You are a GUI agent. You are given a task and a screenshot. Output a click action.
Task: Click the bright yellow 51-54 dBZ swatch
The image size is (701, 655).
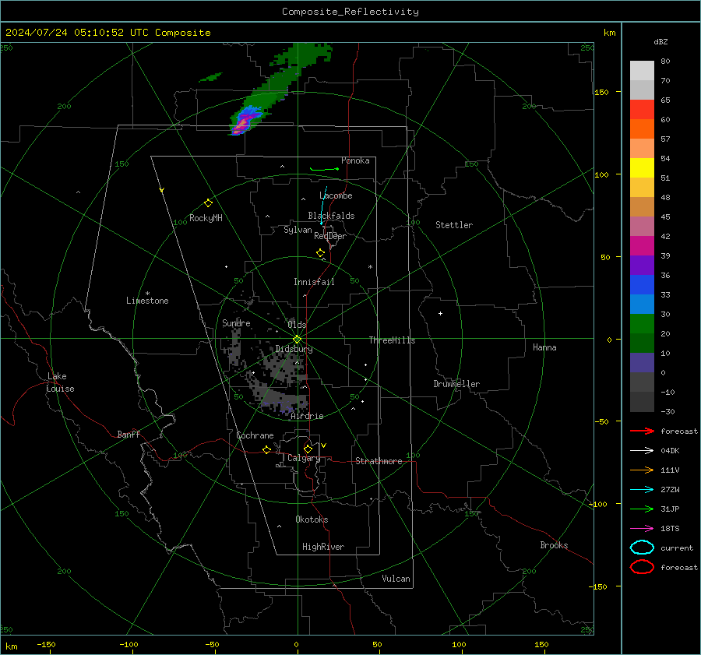[x=642, y=168]
